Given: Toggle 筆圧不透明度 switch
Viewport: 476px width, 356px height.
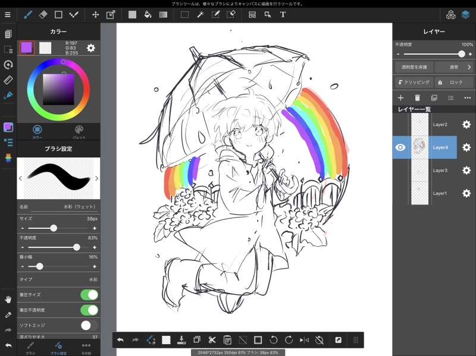Looking at the screenshot, I should 89,310.
